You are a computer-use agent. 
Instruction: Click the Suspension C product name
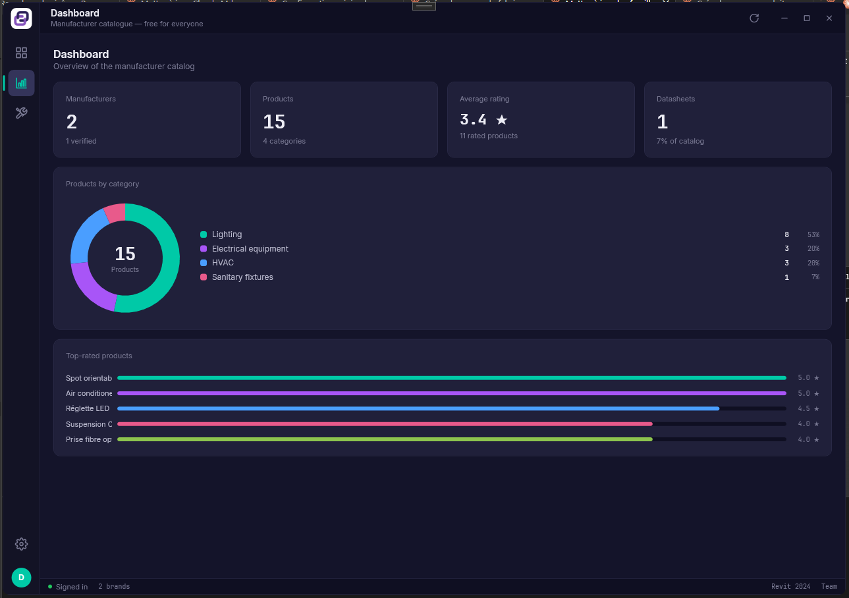(x=89, y=424)
